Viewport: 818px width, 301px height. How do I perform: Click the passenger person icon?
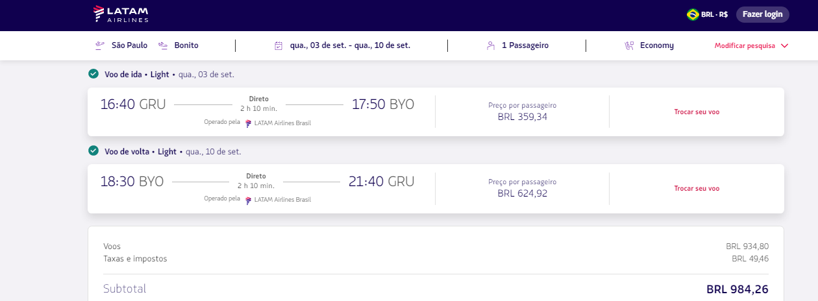[491, 46]
